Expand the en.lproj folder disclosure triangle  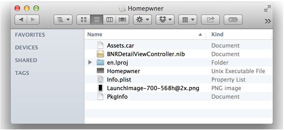[x=90, y=63]
